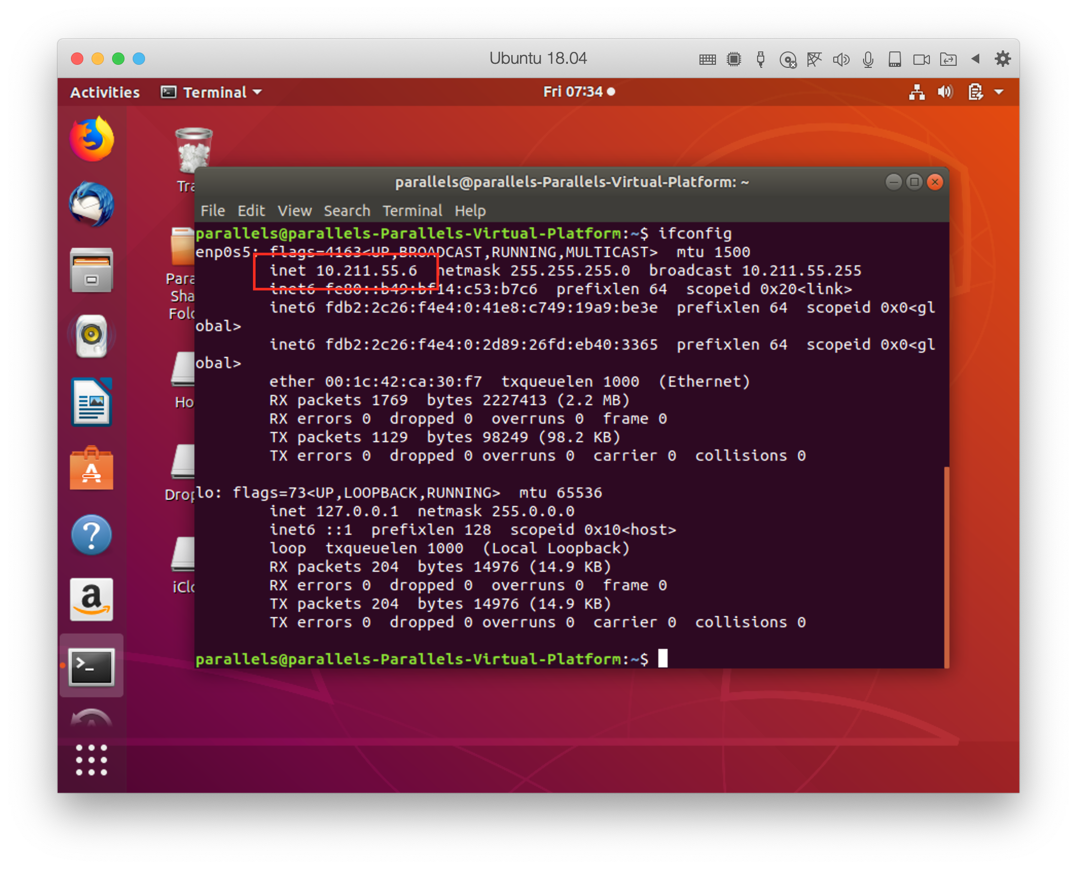The image size is (1077, 869).
Task: Click the blue Coherence button in Parallels
Action: [x=139, y=59]
